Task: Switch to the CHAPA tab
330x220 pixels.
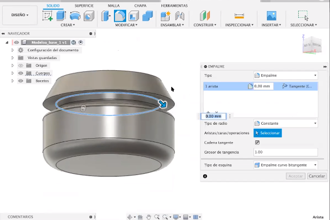Action: [140, 6]
